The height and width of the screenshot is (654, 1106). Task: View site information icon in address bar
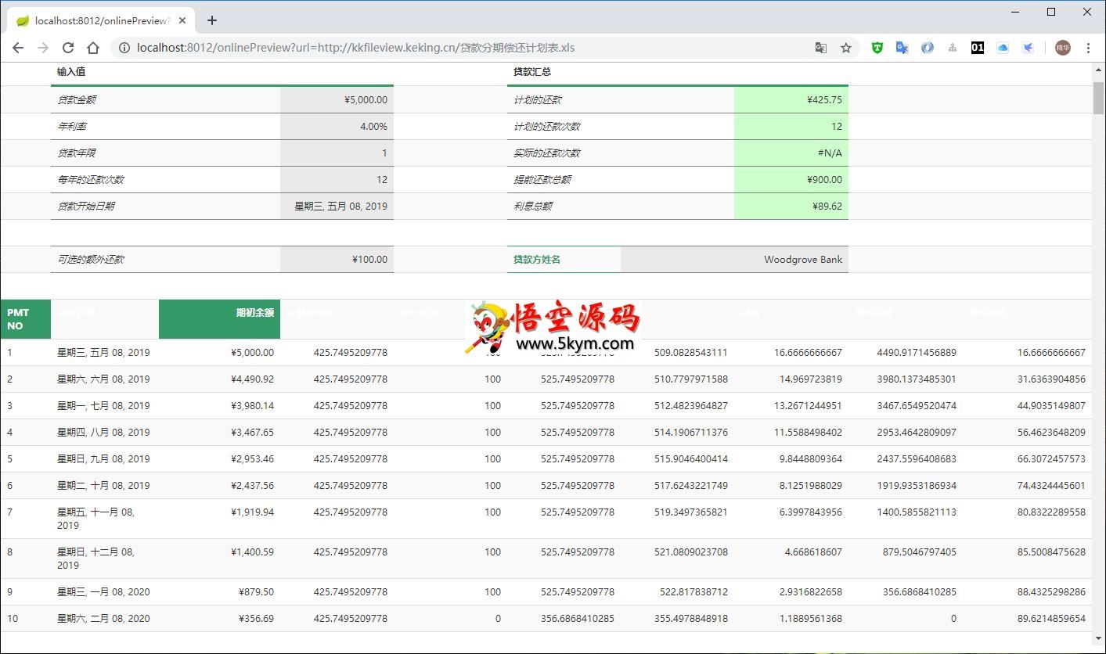[124, 48]
